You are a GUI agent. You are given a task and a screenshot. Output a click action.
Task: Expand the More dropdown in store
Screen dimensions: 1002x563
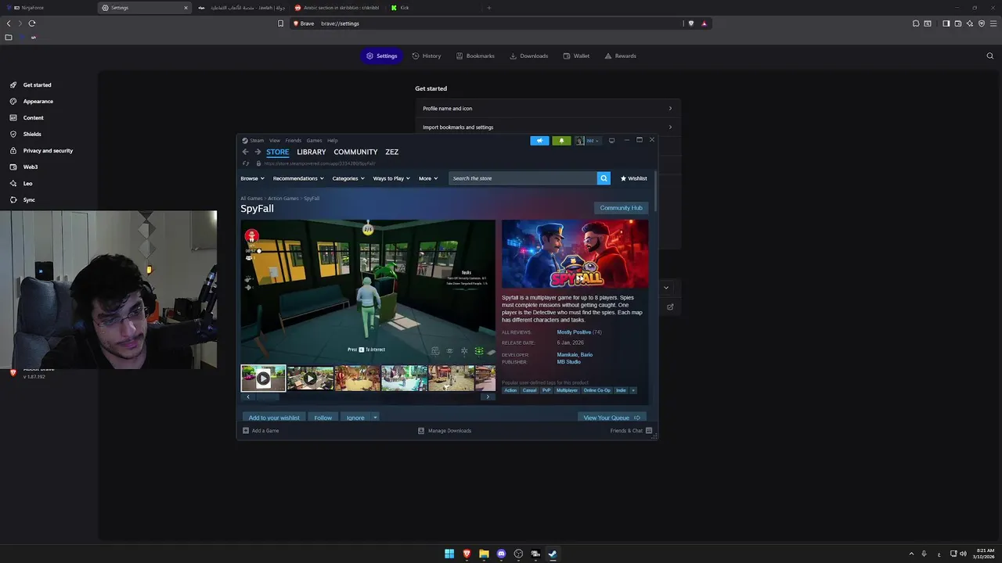coord(428,178)
